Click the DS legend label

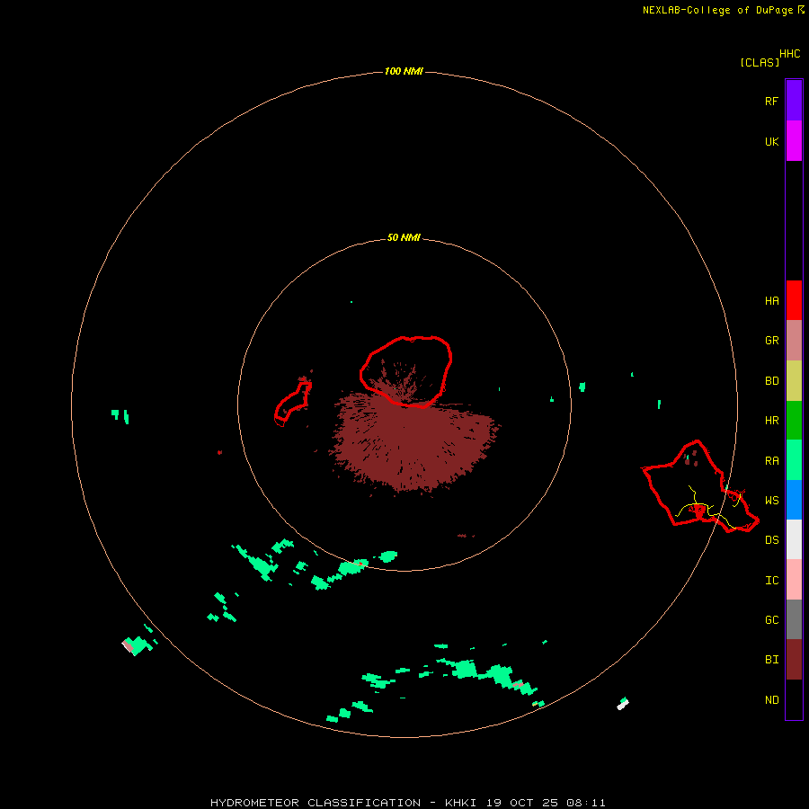tap(771, 540)
